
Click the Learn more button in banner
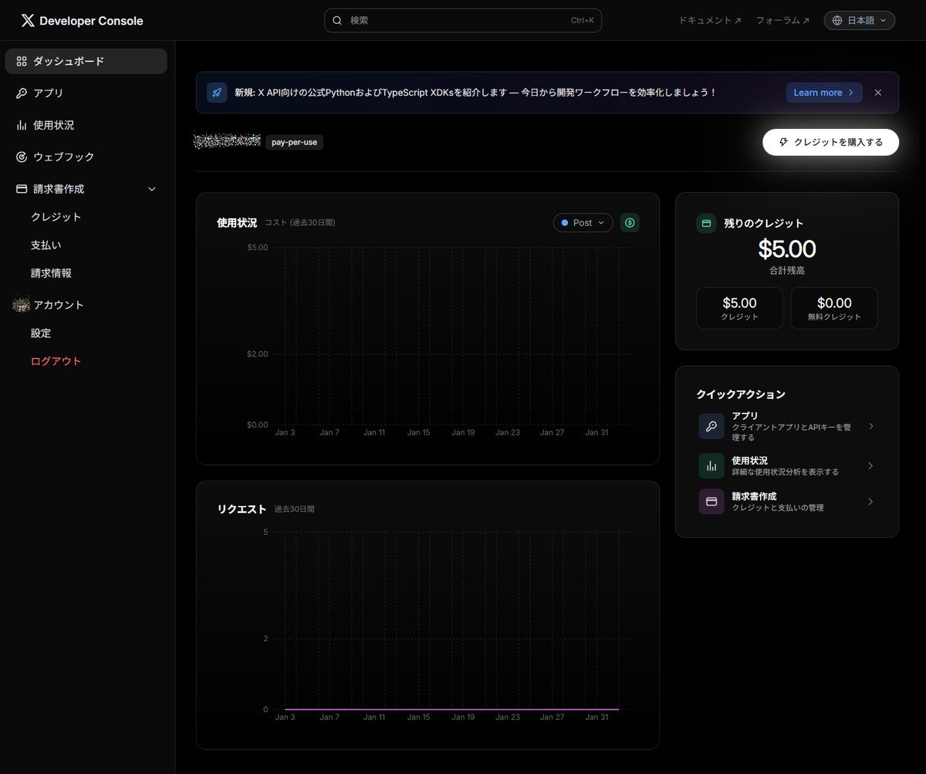coord(824,93)
